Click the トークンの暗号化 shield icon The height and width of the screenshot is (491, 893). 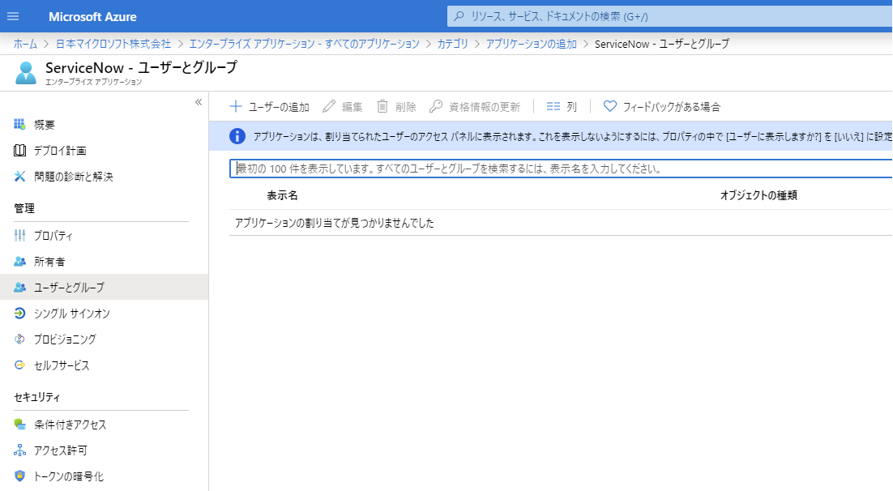pyautogui.click(x=20, y=476)
